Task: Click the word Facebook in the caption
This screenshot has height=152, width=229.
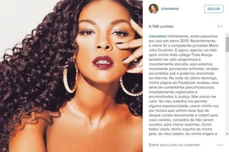Action: 186,83
